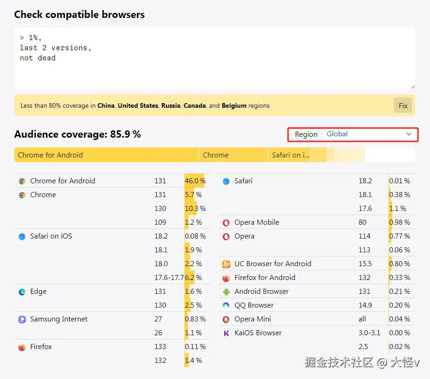
Task: Click the iOS version 17.6-17.7 cell
Action: pyautogui.click(x=169, y=278)
